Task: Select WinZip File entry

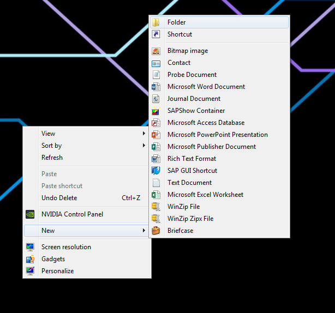Action: [x=219, y=207]
